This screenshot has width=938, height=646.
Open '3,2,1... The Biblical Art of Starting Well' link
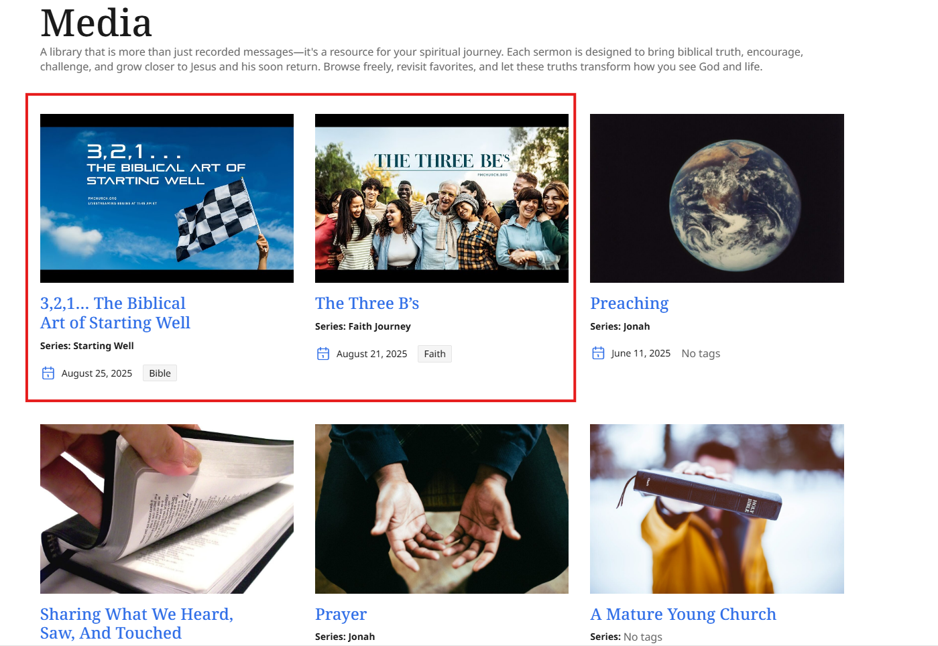115,313
